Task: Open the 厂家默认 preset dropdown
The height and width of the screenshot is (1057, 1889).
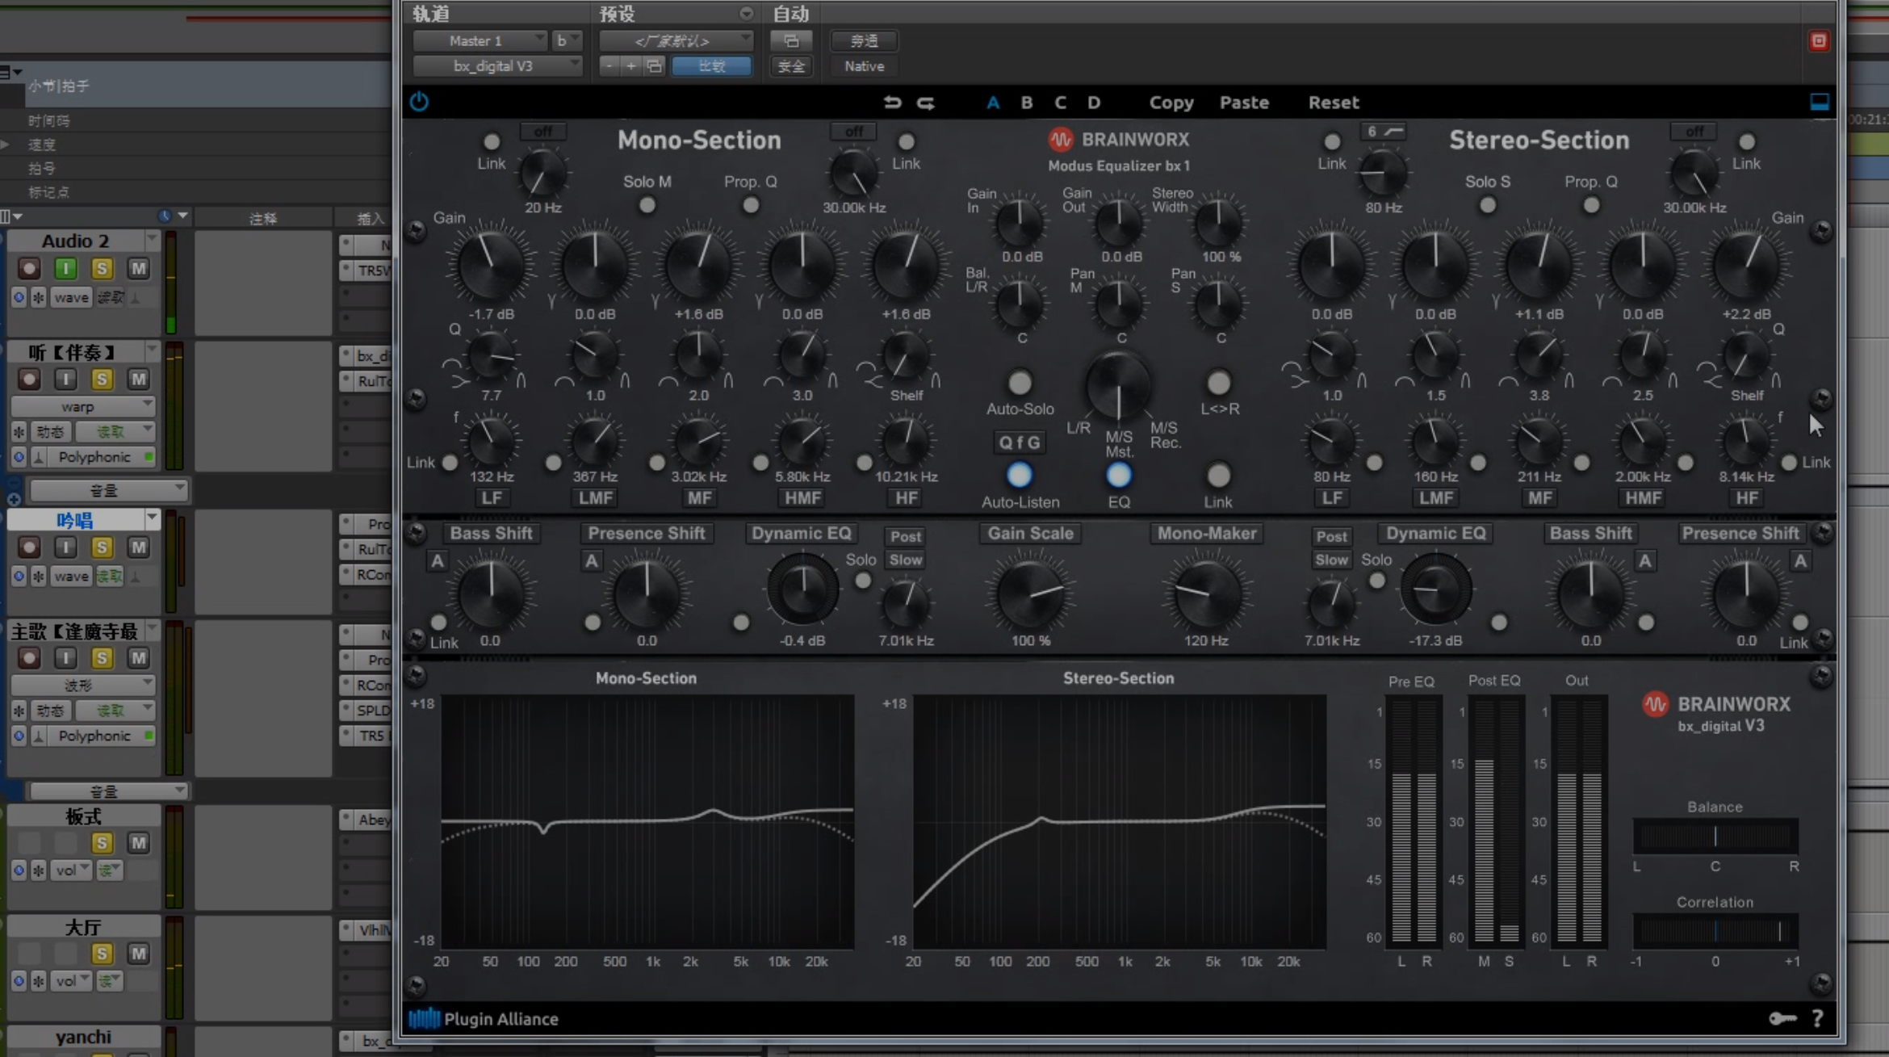Action: 675,40
